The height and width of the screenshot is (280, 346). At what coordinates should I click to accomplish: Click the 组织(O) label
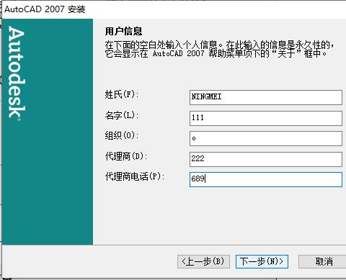[122, 135]
